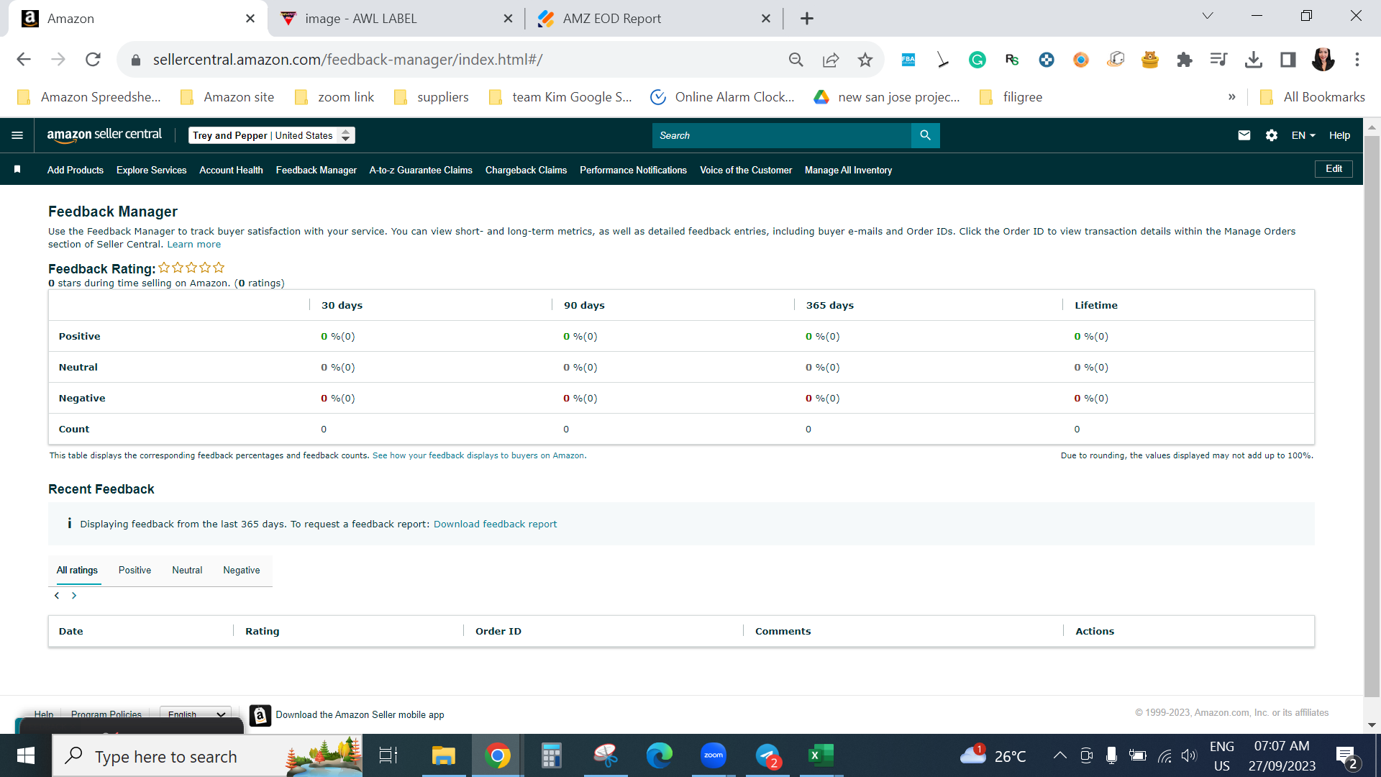Open the Amazon Spreadsheet bookmark folder
This screenshot has width=1381, height=777.
click(89, 97)
